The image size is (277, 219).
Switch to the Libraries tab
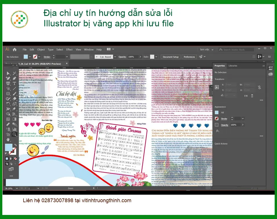[x=233, y=66]
